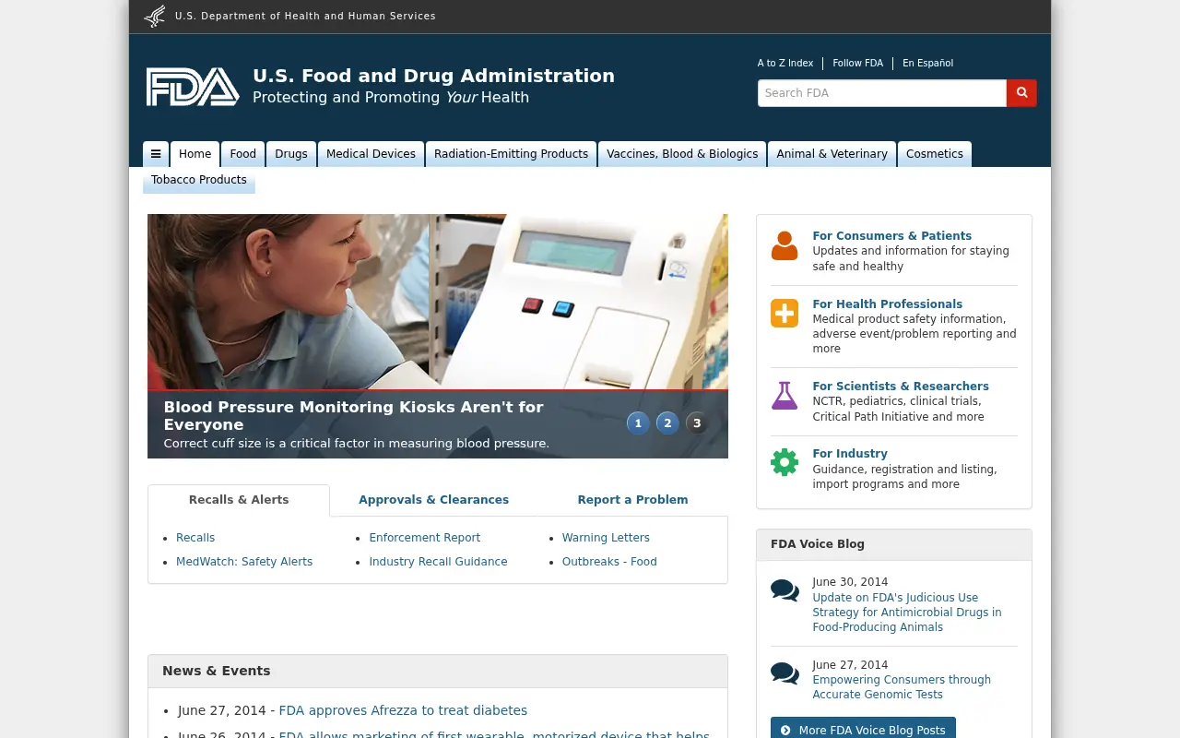
Task: Click the Blood Pressure Monitoring Kiosks headline
Action: (353, 416)
